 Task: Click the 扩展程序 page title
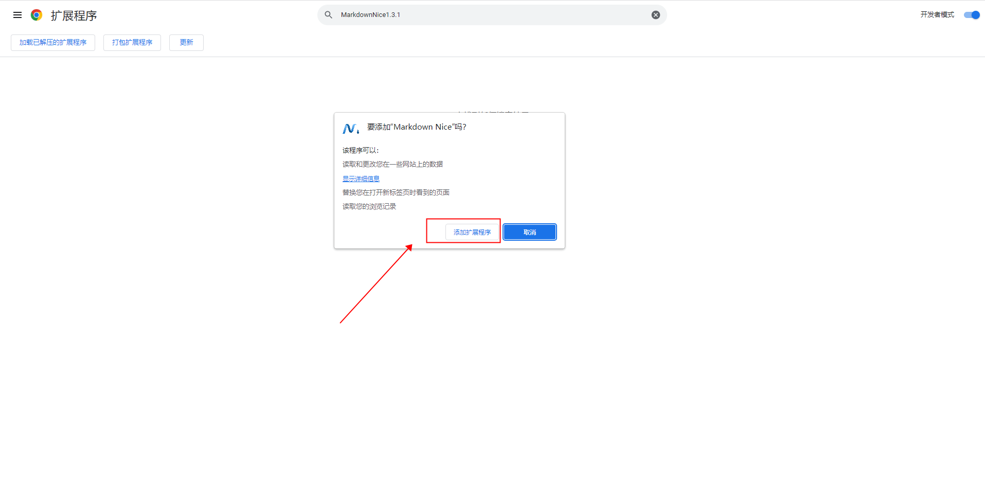tap(74, 15)
